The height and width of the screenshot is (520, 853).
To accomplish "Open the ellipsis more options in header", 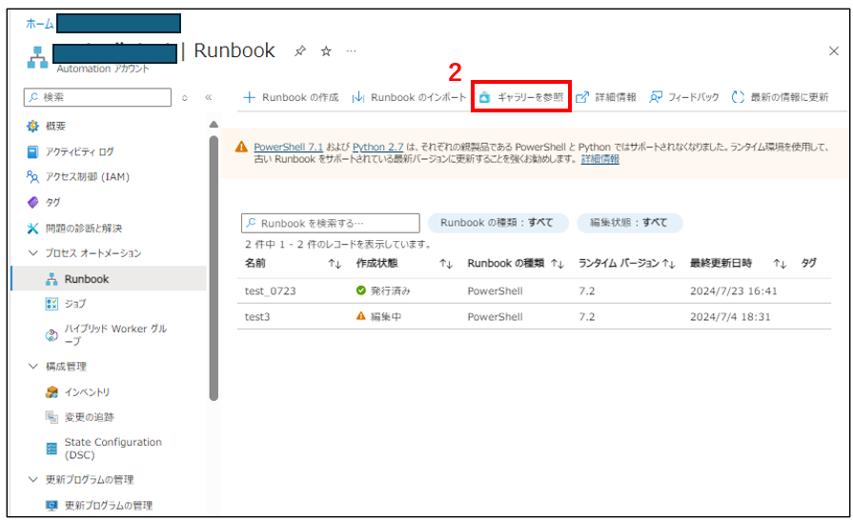I will coord(352,51).
